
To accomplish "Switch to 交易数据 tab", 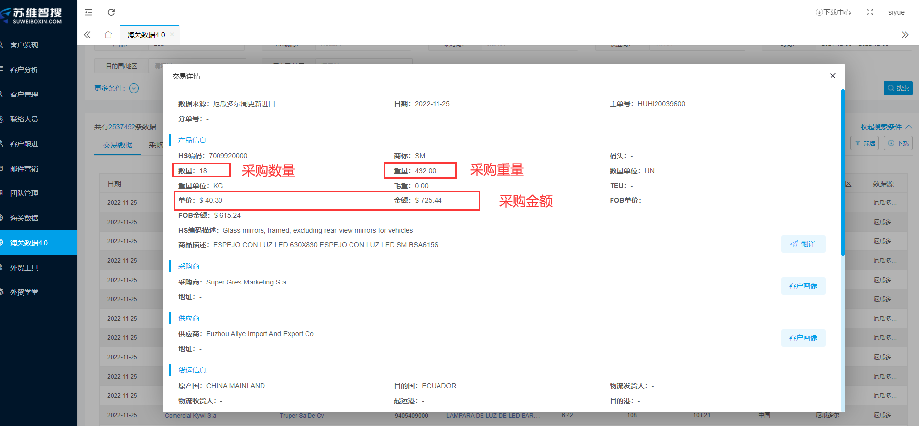I will tap(118, 145).
